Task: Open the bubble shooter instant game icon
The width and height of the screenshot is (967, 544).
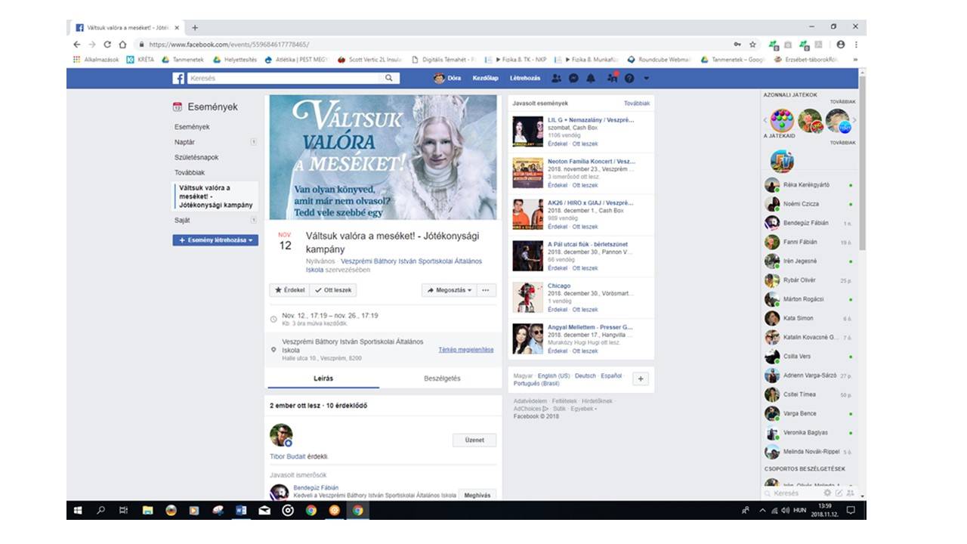Action: click(783, 120)
